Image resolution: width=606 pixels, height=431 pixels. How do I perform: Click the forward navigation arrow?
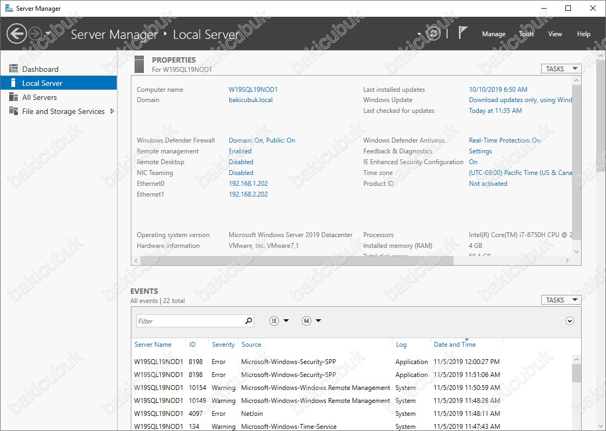pyautogui.click(x=35, y=33)
